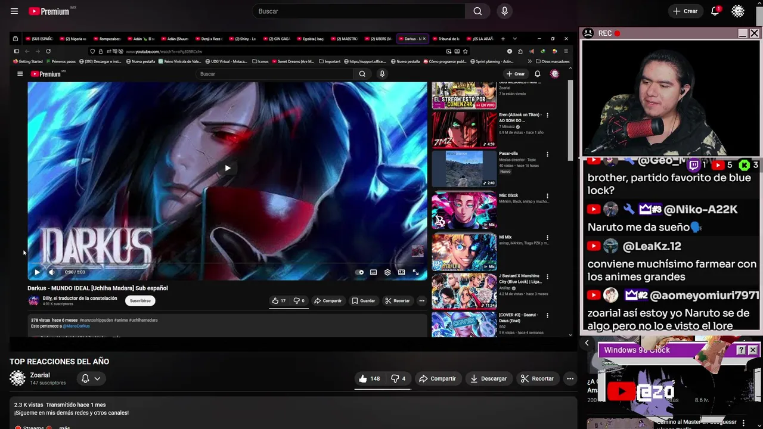Click the browser reload button
The height and width of the screenshot is (429, 763).
[x=48, y=51]
